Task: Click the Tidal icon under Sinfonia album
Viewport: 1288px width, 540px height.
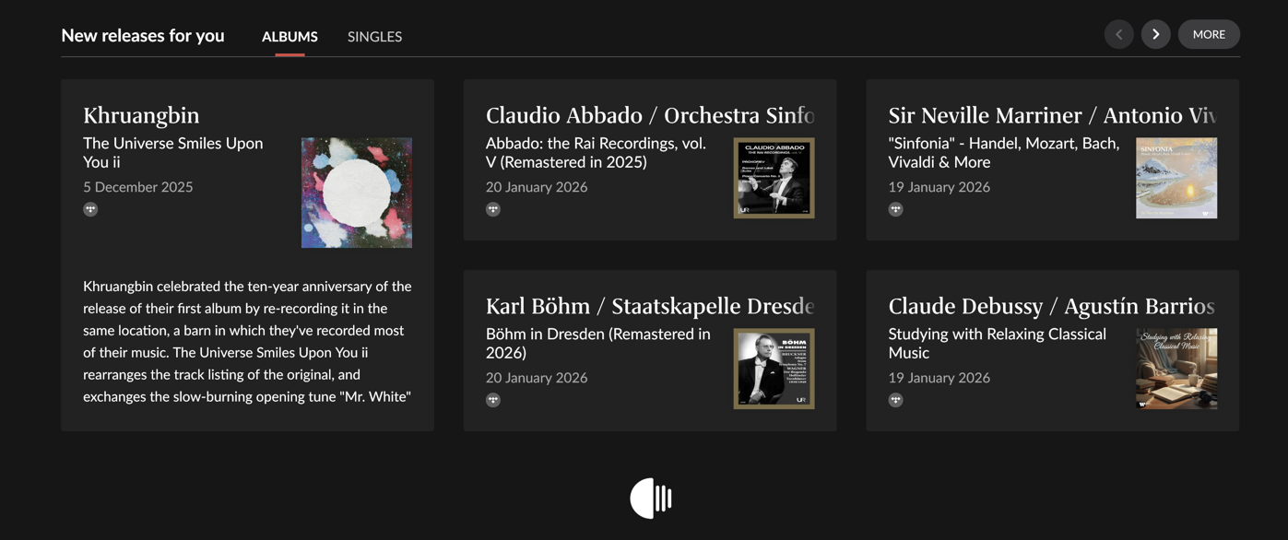Action: click(895, 209)
